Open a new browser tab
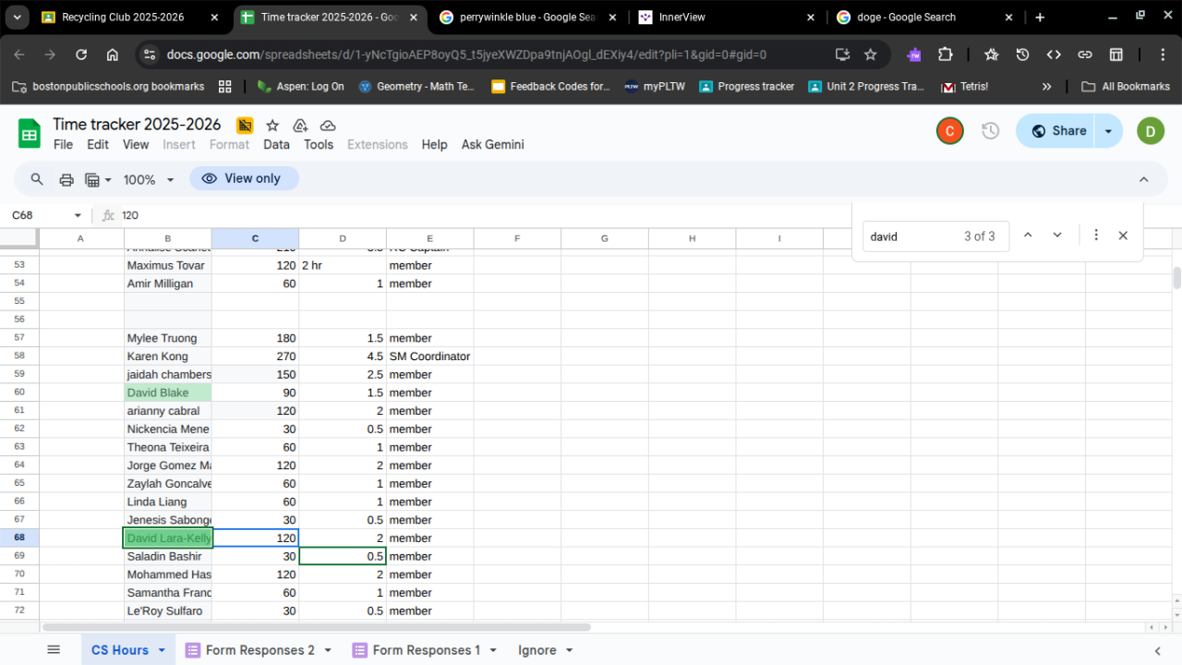 pos(1040,18)
